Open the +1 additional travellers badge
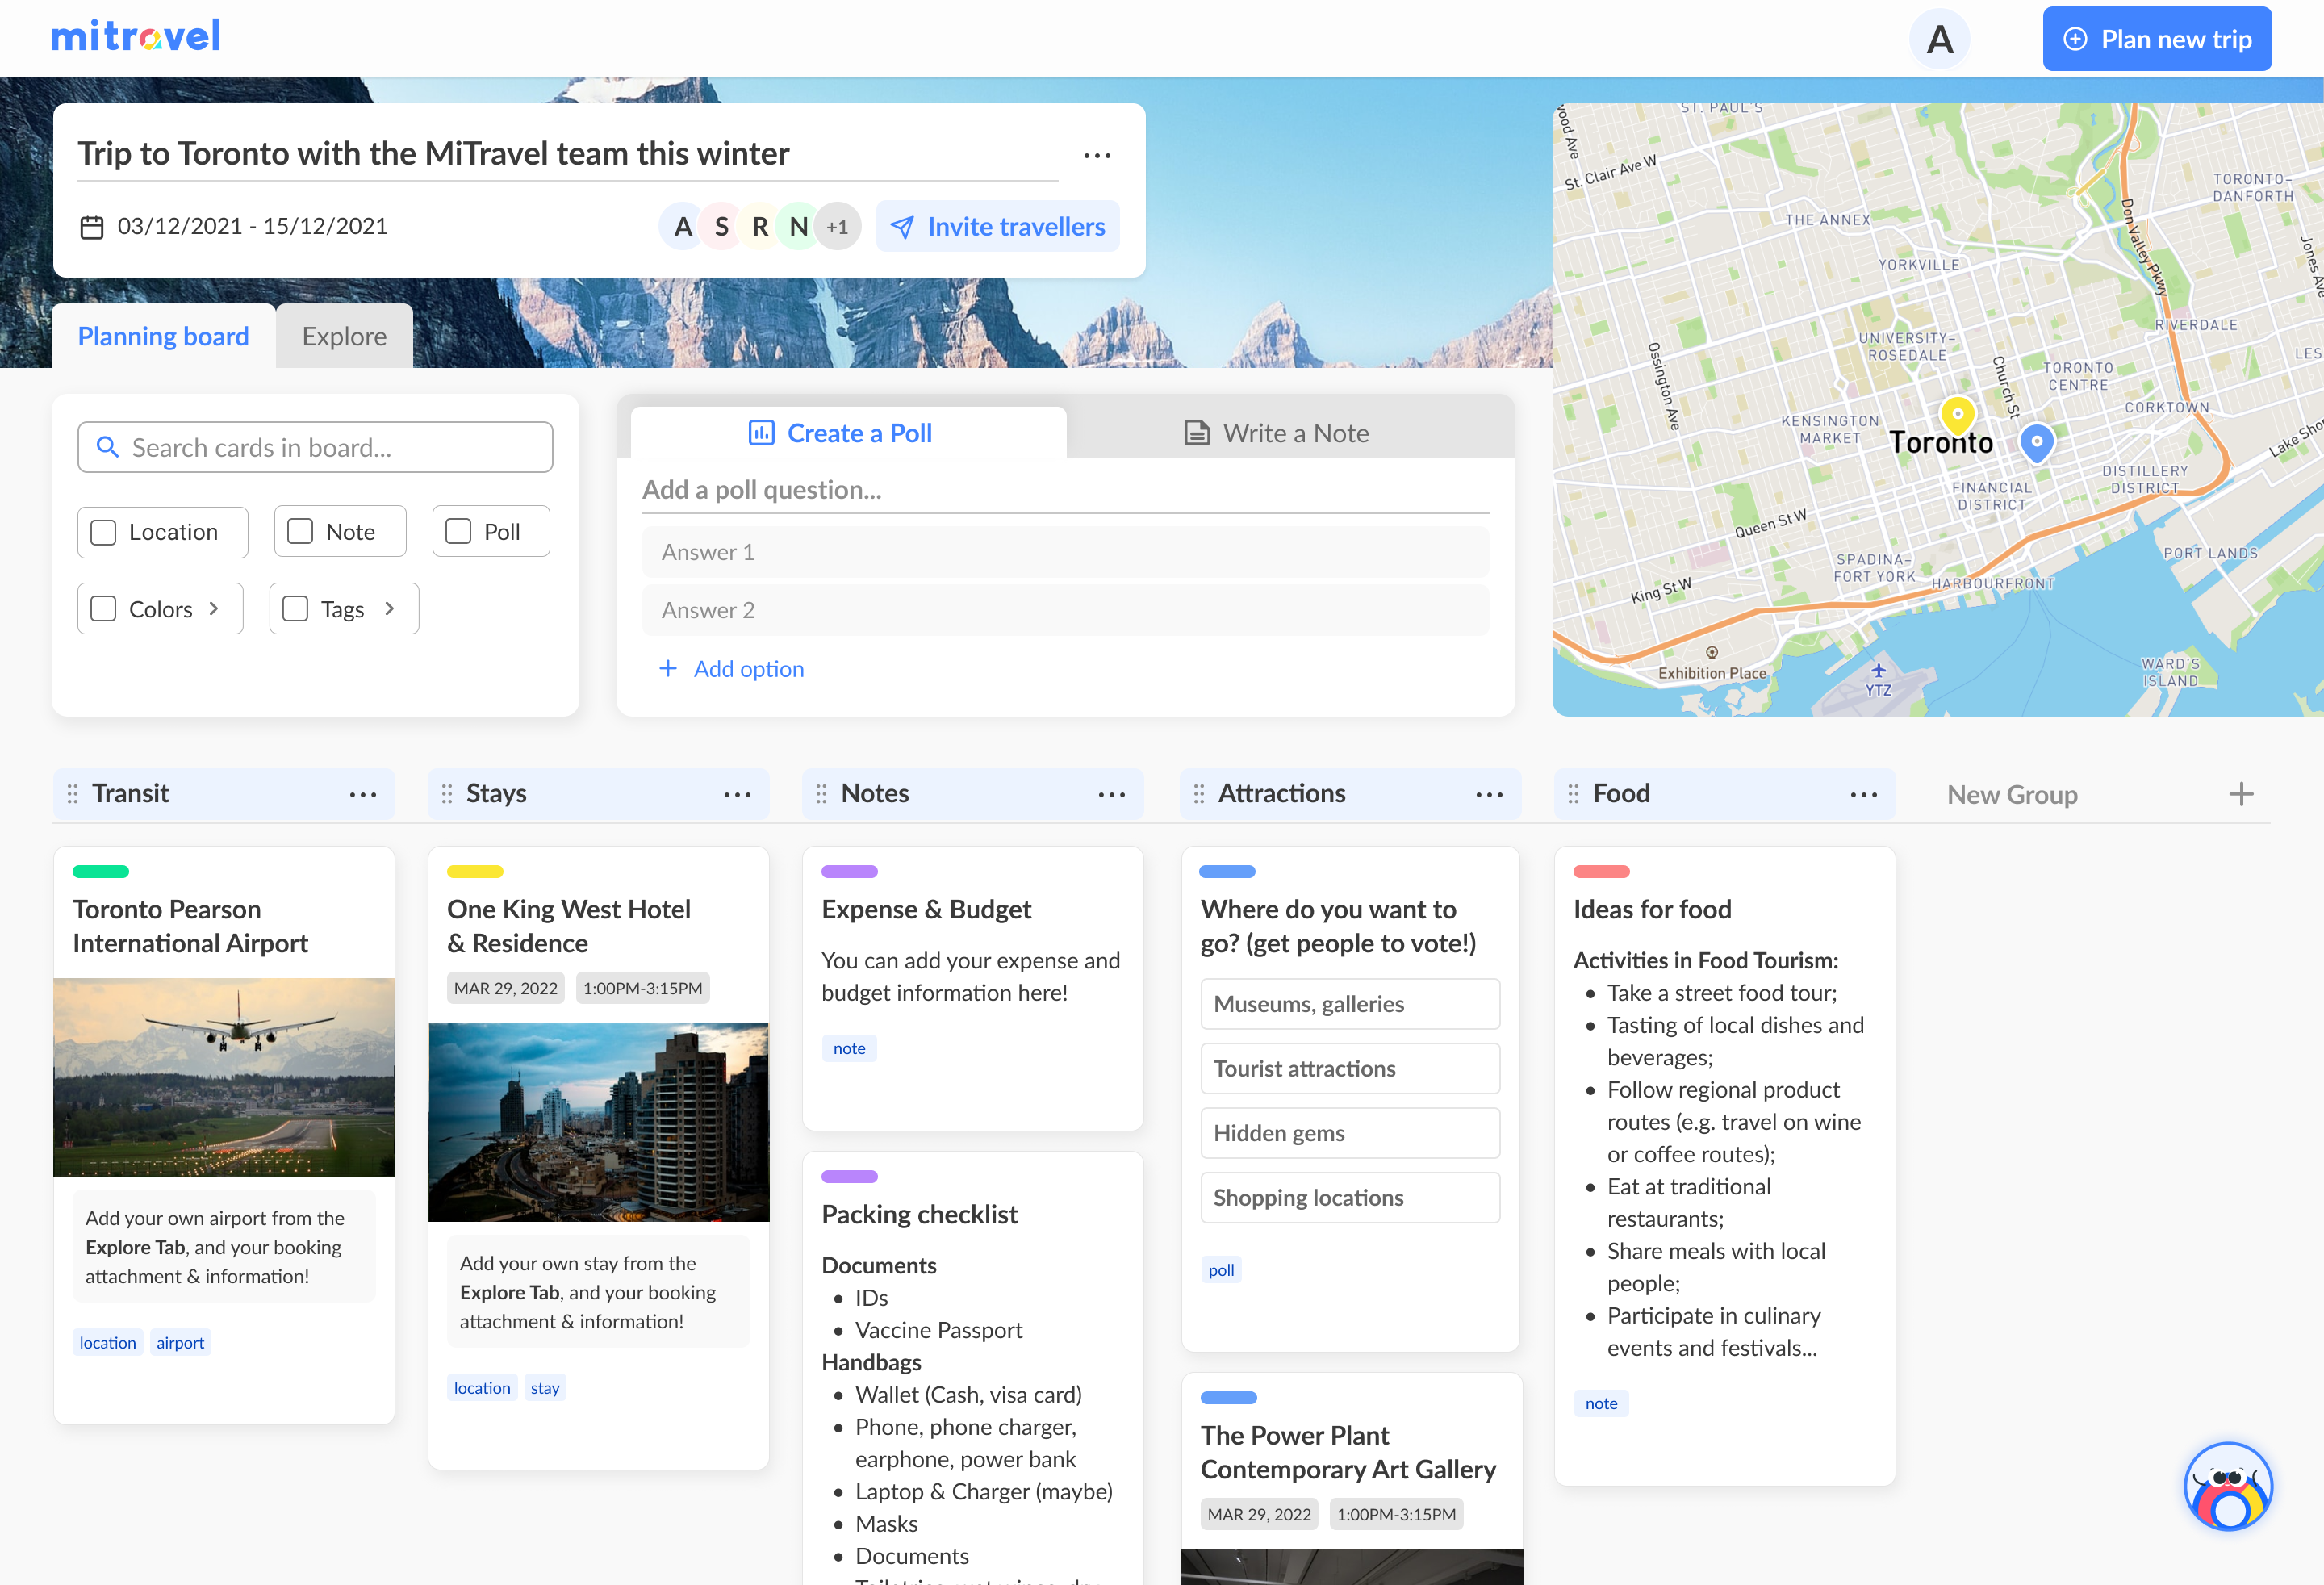The image size is (2324, 1585). point(837,227)
